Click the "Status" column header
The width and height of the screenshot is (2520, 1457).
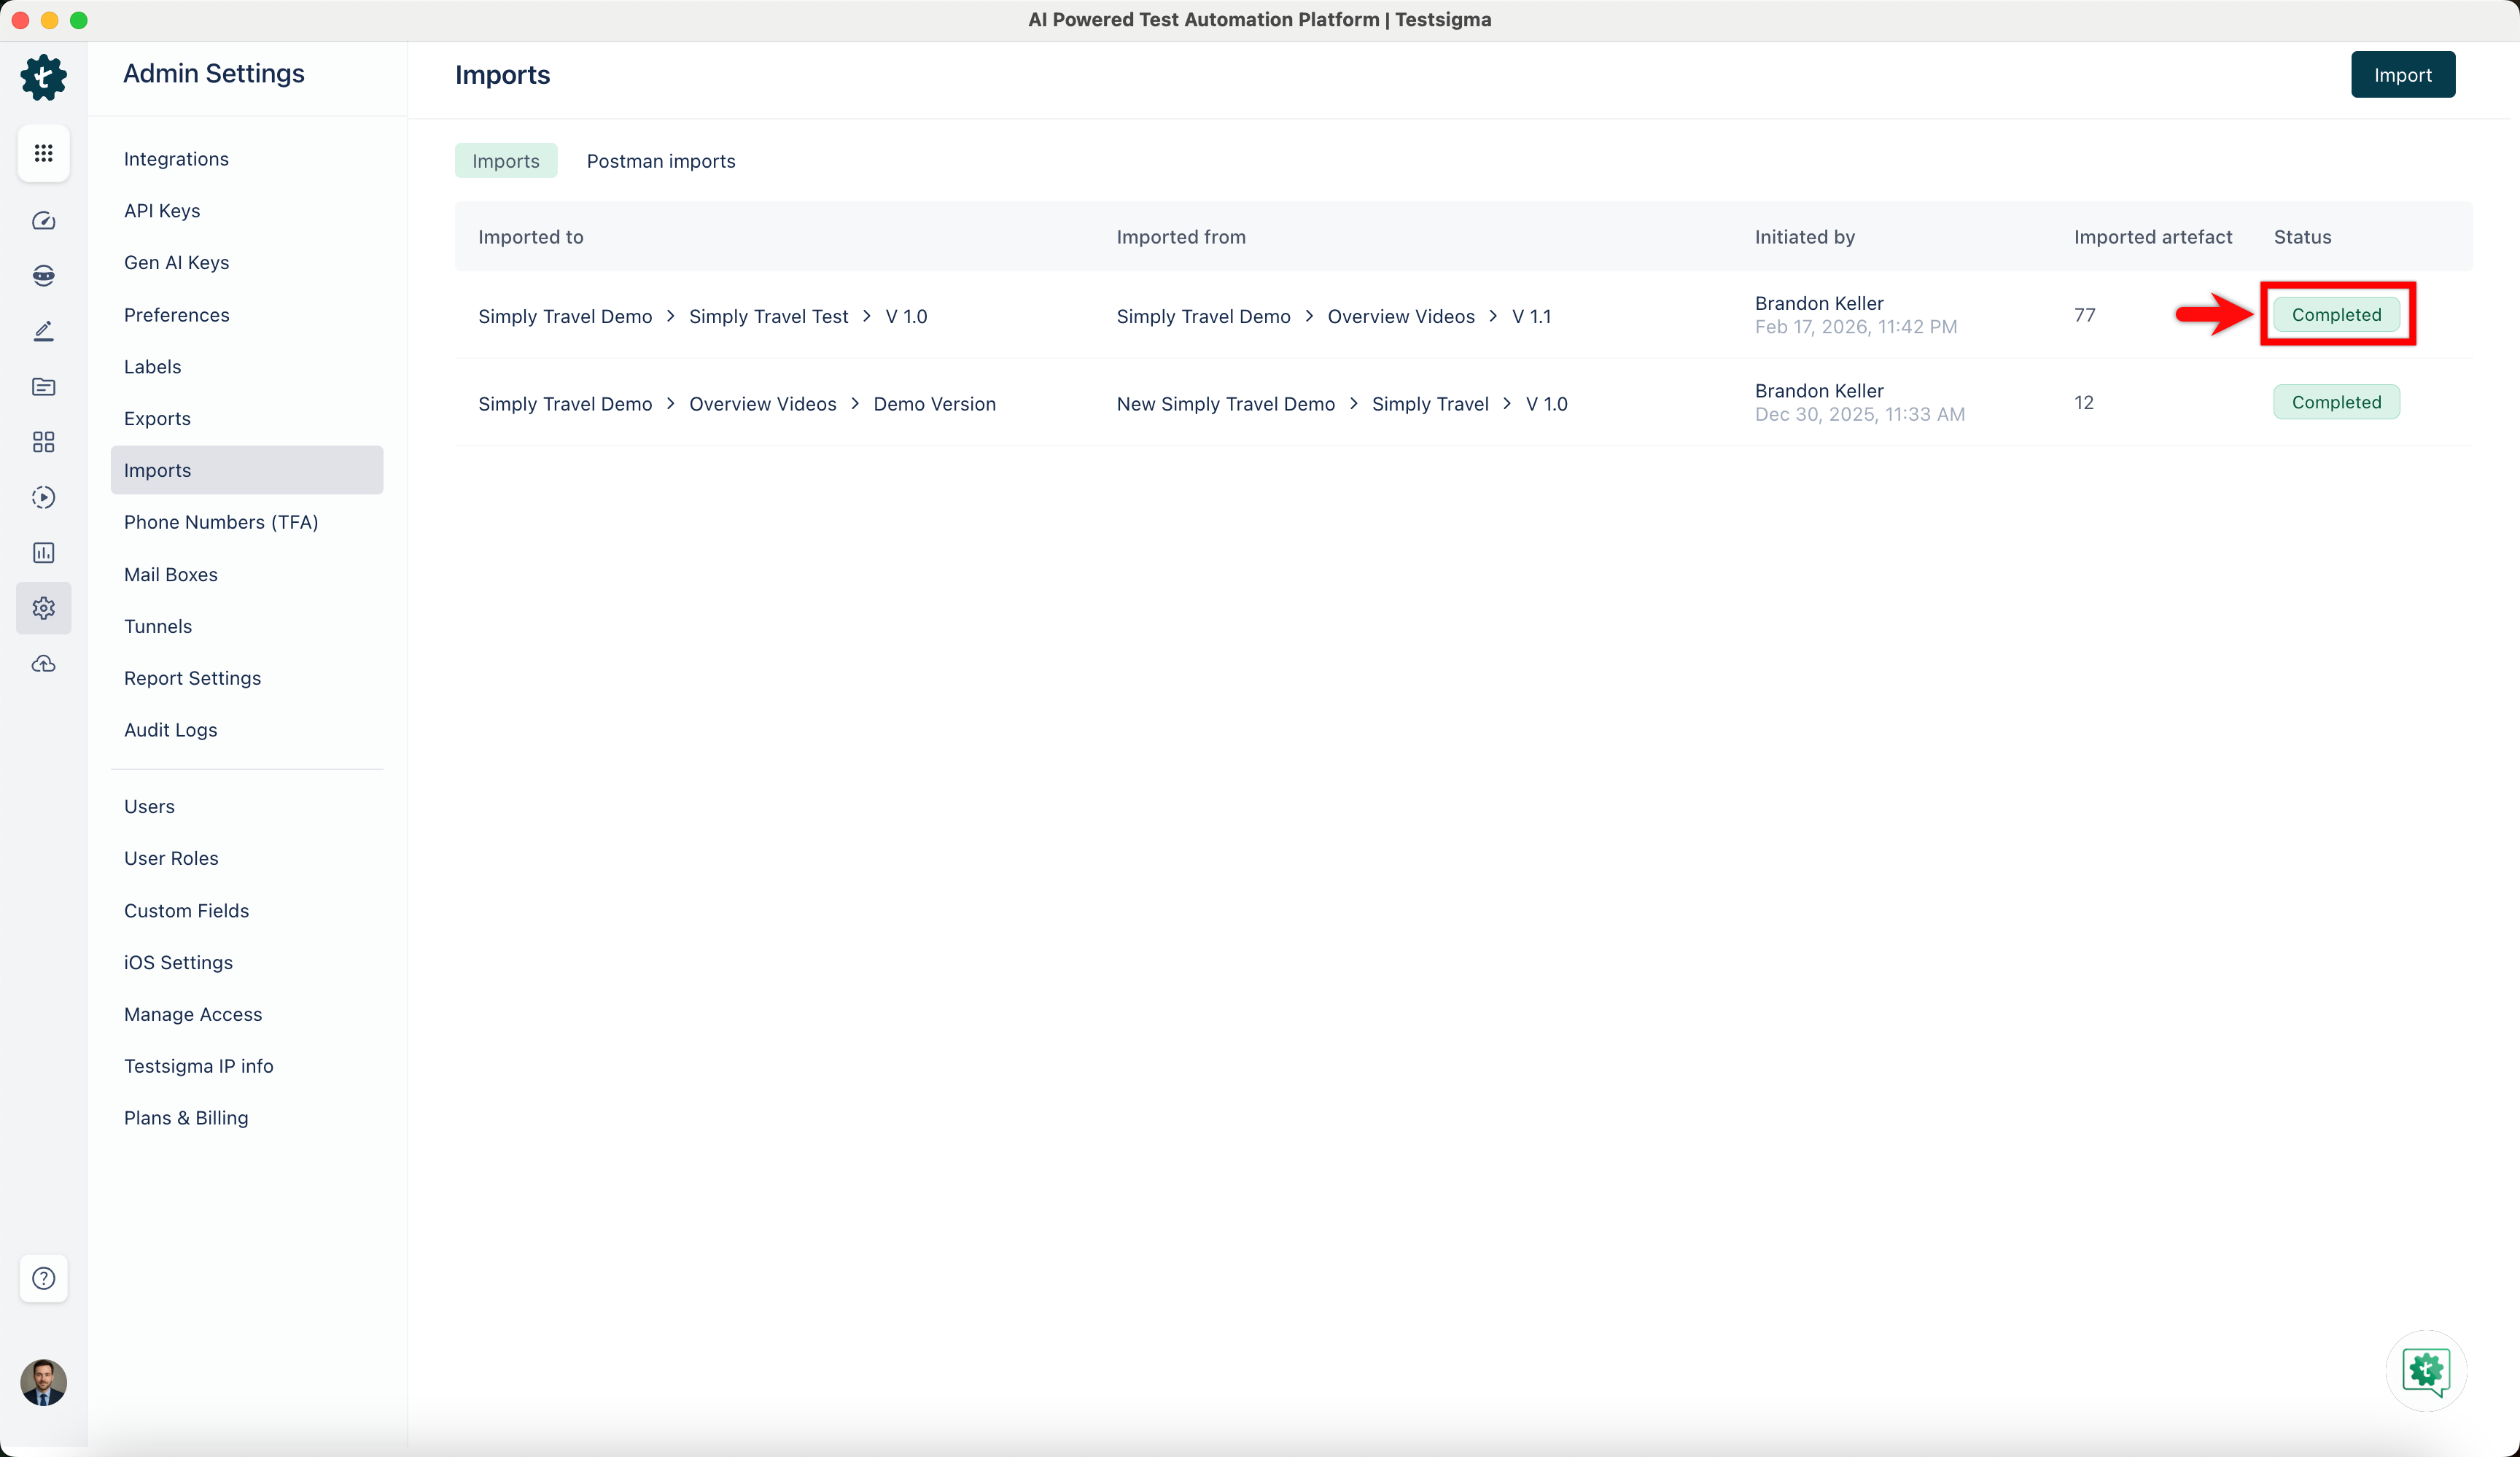tap(2302, 237)
